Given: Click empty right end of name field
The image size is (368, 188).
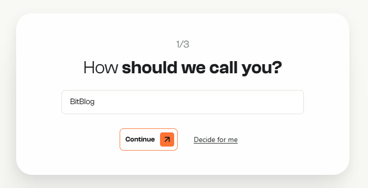Looking at the screenshot, I should pos(270,102).
